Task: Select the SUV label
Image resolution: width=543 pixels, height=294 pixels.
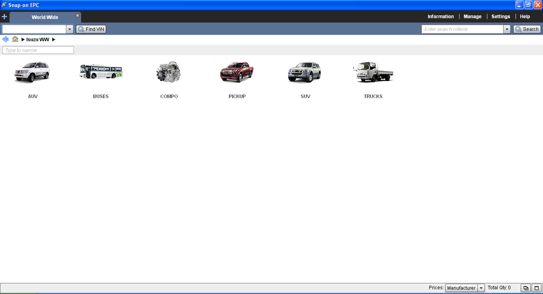Action: [305, 96]
